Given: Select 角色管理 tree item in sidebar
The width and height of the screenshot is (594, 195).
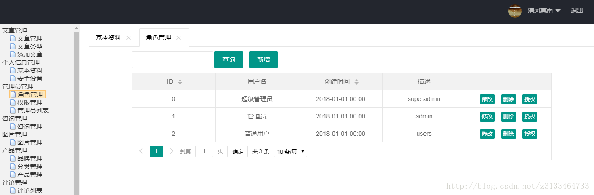Looking at the screenshot, I should [30, 94].
